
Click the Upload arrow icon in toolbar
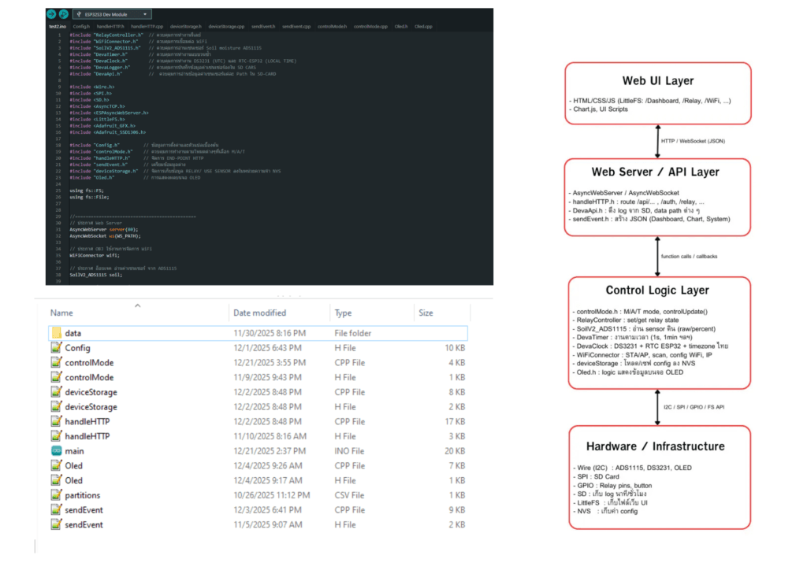(51, 14)
